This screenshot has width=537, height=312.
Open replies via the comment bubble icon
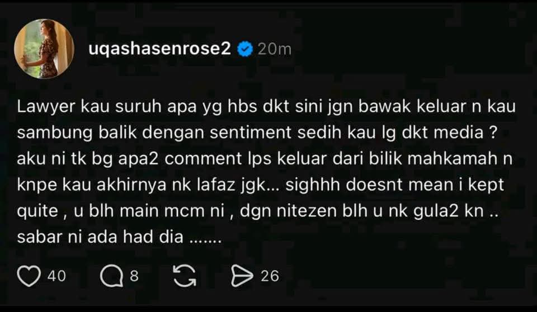coord(112,276)
